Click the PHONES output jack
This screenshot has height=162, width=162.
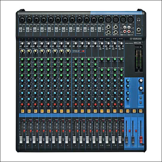138,30
